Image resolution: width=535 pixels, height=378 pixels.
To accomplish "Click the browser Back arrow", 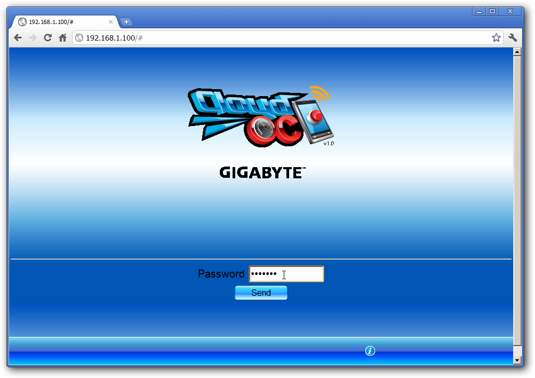I will click(x=18, y=37).
